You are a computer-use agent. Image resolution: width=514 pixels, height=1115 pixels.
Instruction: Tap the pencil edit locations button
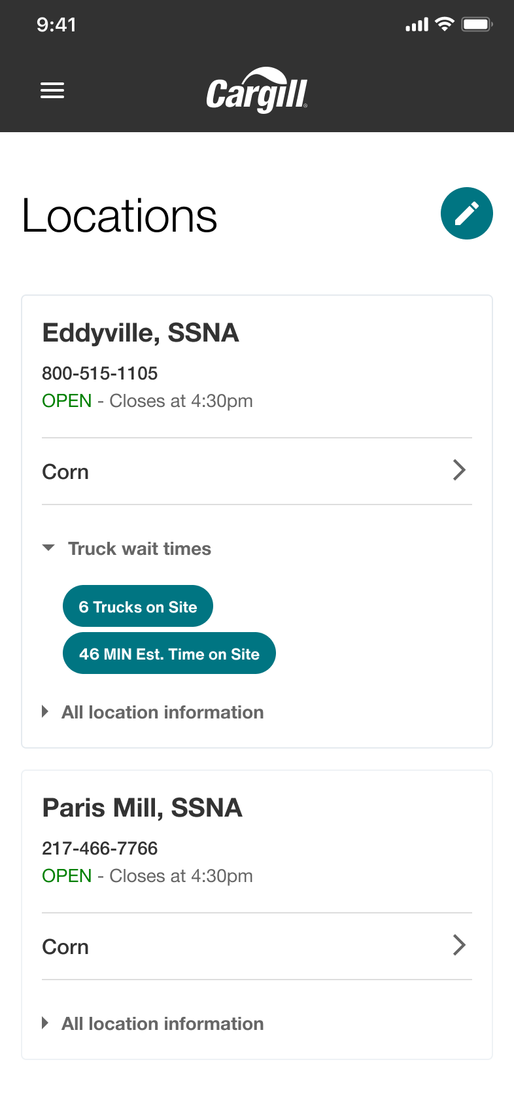click(467, 213)
